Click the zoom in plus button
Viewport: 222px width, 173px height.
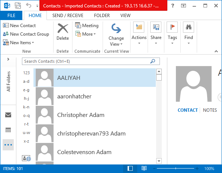(x=197, y=169)
